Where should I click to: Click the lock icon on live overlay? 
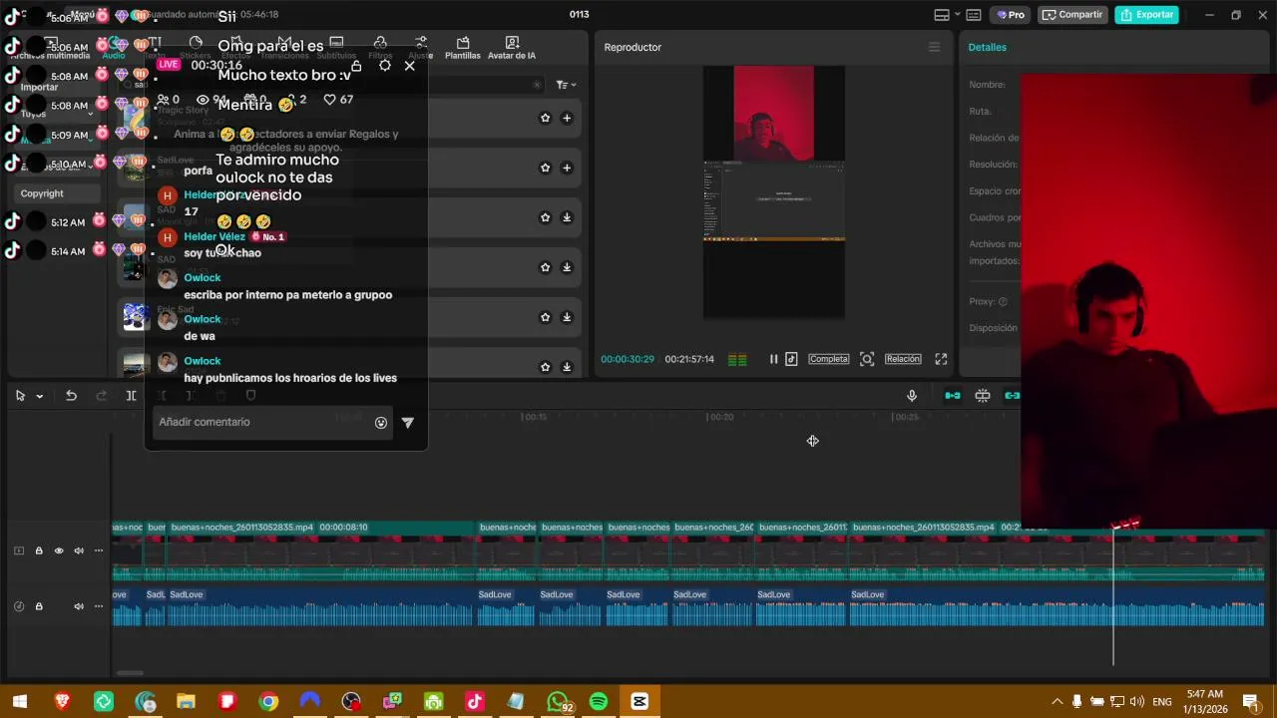pos(356,66)
